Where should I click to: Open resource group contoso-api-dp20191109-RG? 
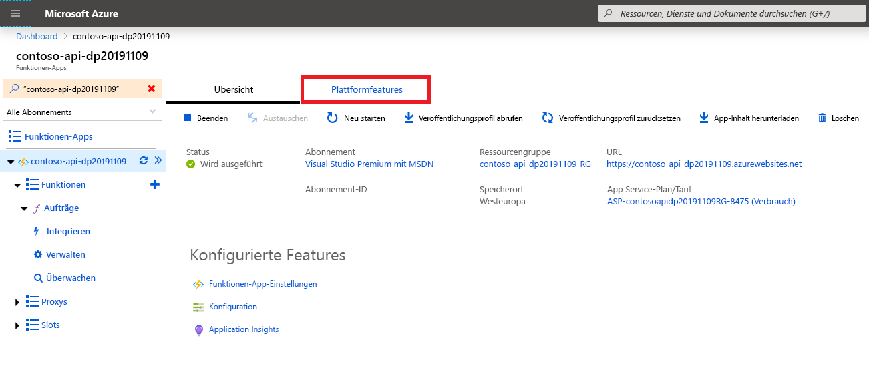[535, 164]
